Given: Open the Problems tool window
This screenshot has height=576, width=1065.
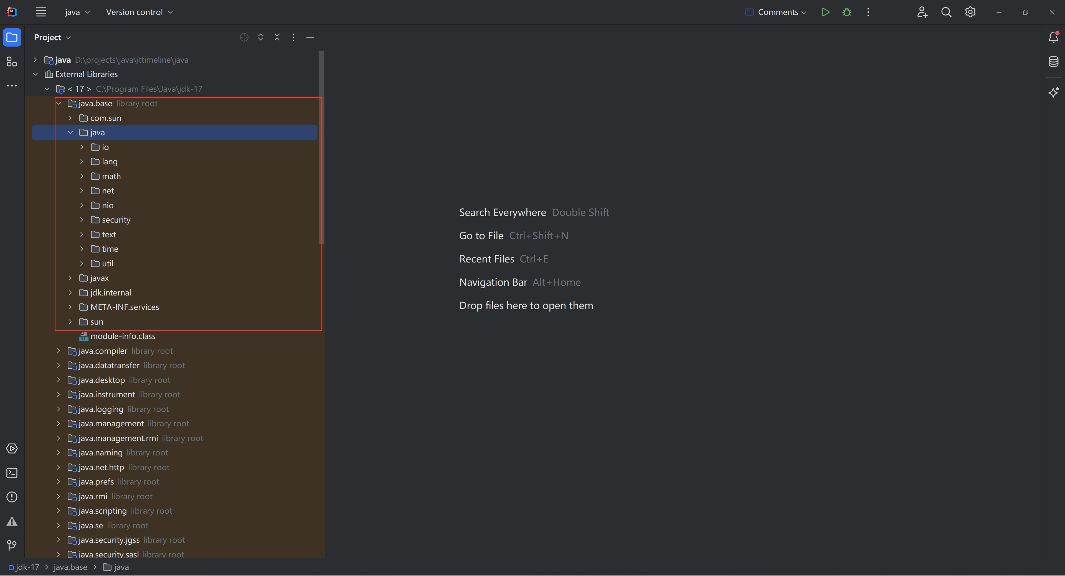Looking at the screenshot, I should (12, 497).
